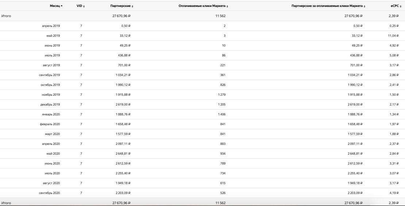Click sort icon beside Оплачиваемые клики Маркета
The width and height of the screenshot is (405, 206).
[227, 6]
